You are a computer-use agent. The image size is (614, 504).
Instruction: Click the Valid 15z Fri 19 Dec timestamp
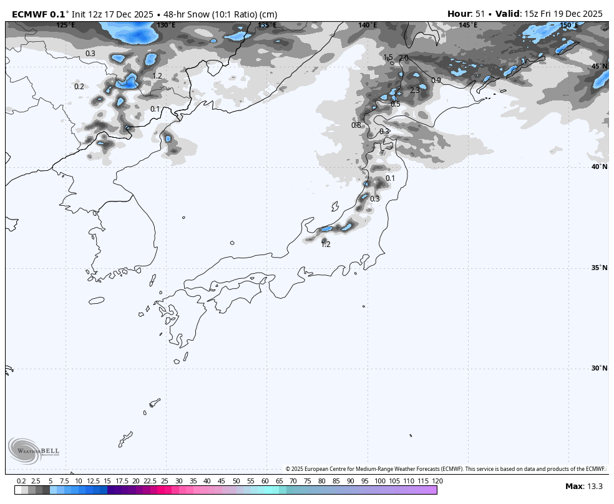click(548, 14)
